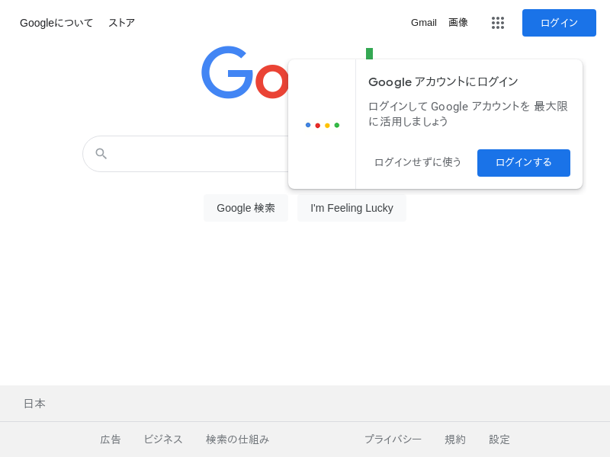The height and width of the screenshot is (457, 610).
Task: Open the Google apps grid icon
Action: click(x=498, y=23)
